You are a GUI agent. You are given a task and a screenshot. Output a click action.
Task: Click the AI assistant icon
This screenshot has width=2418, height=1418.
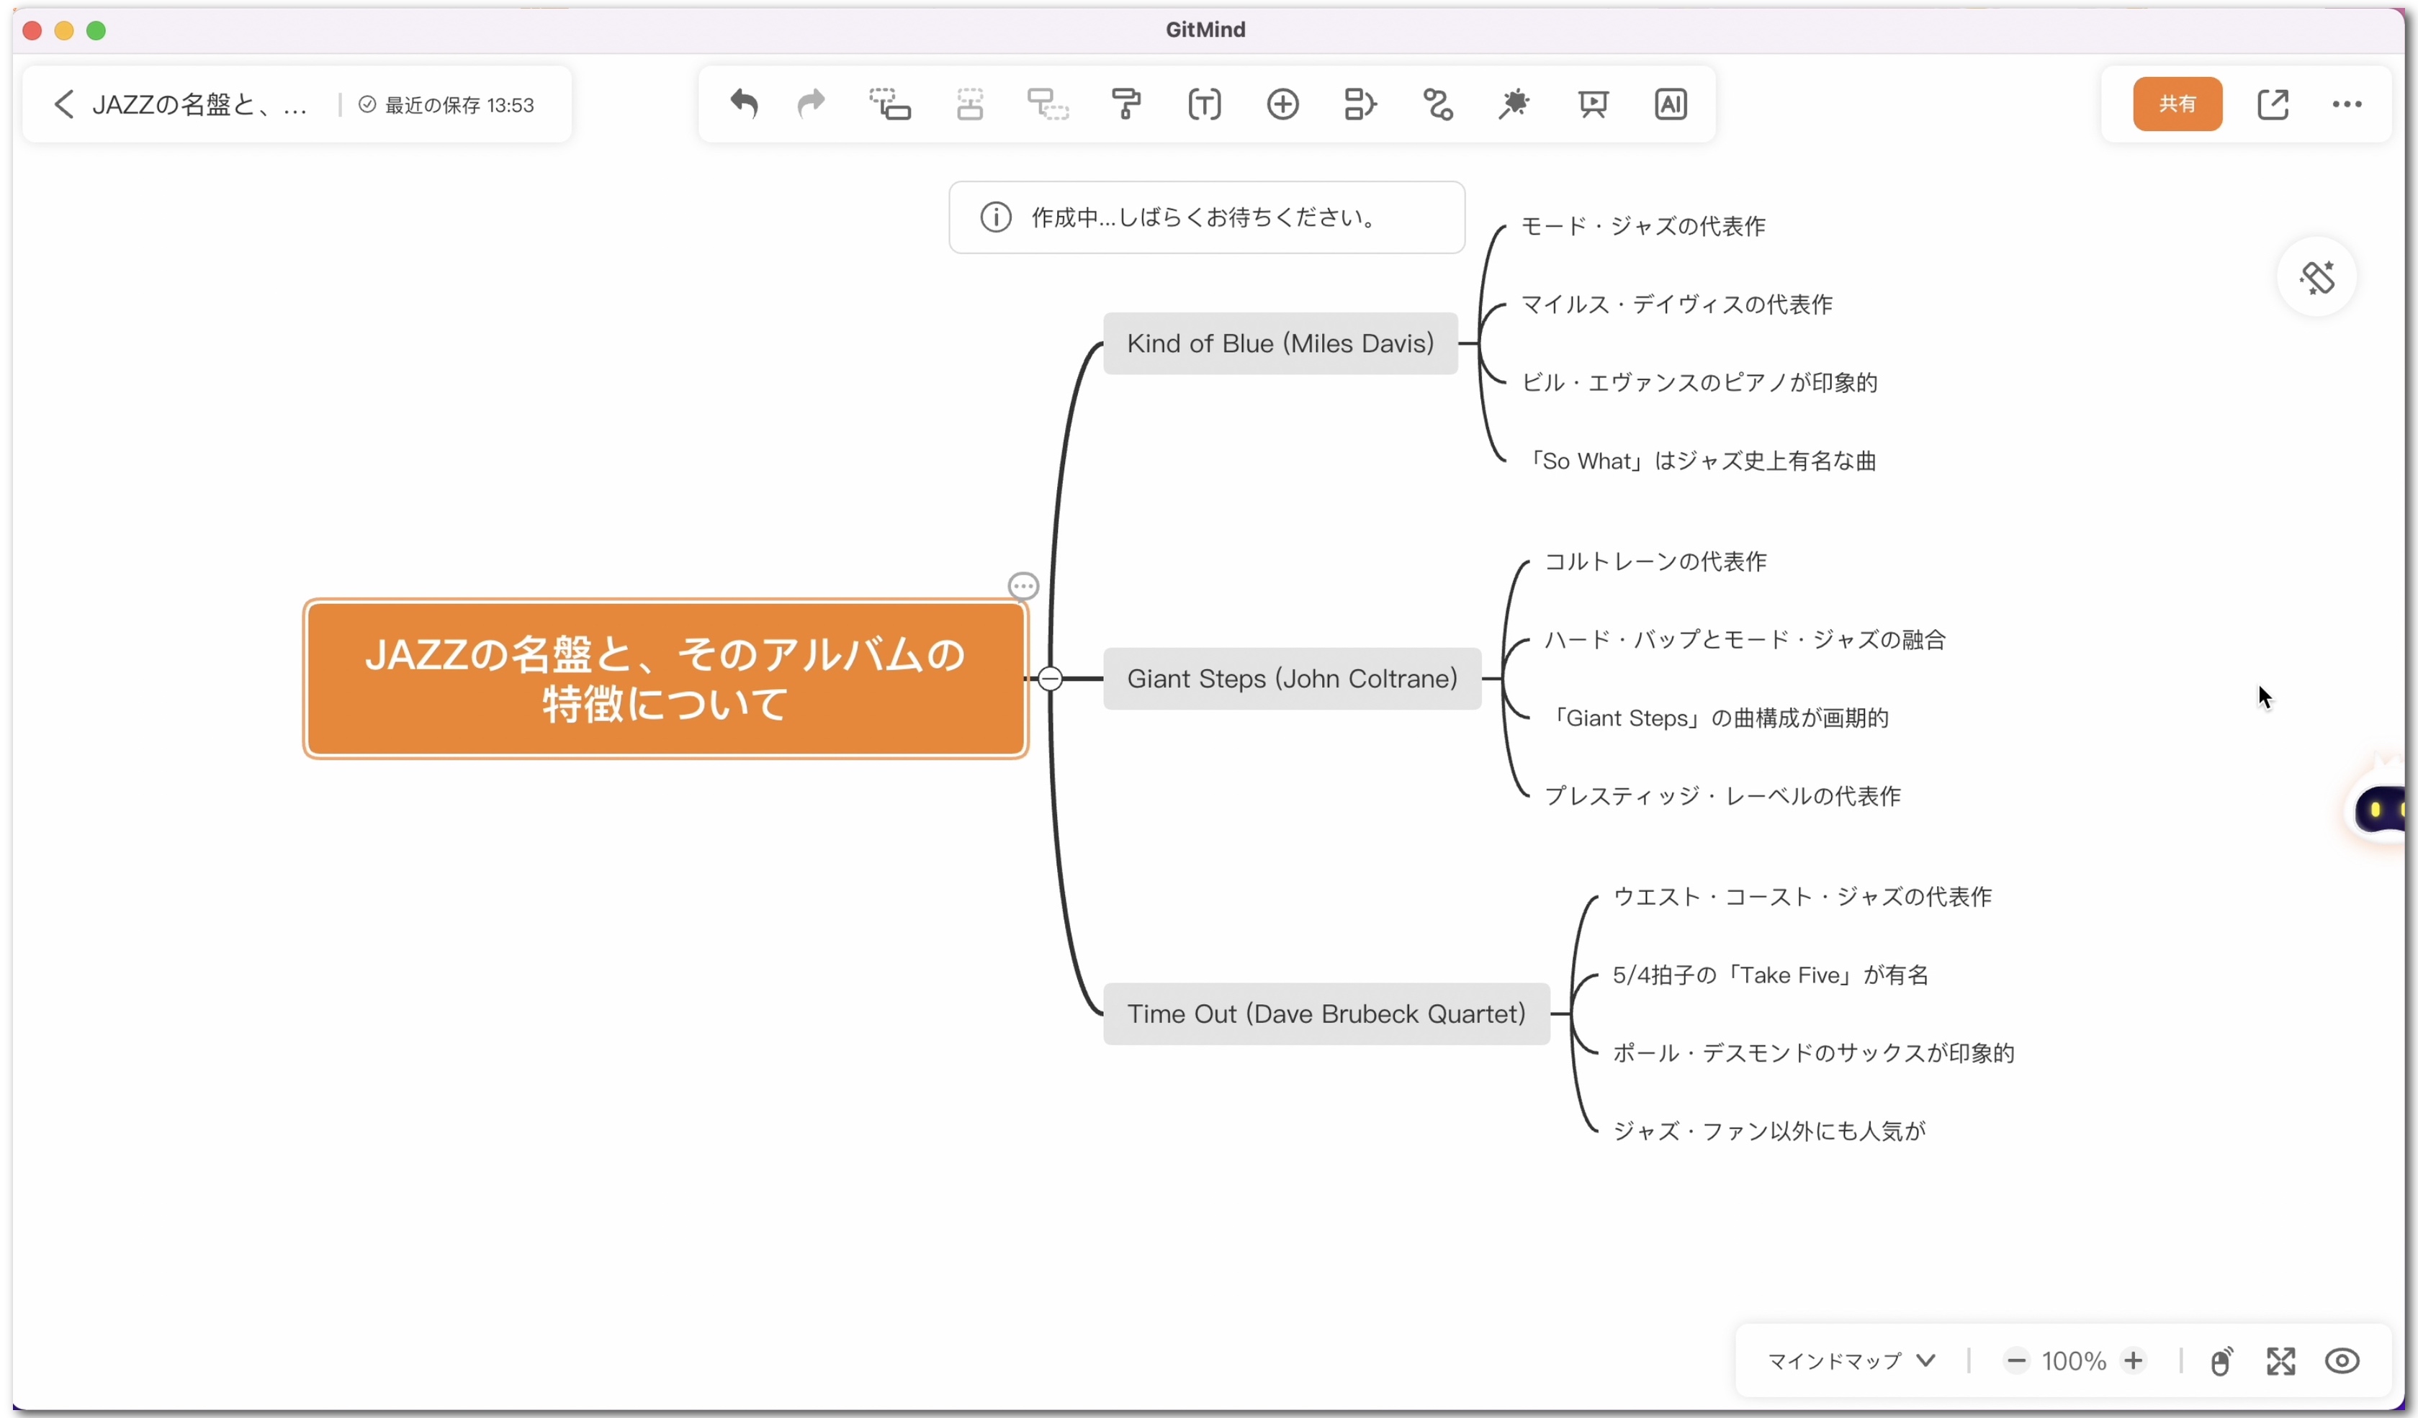coord(1671,104)
